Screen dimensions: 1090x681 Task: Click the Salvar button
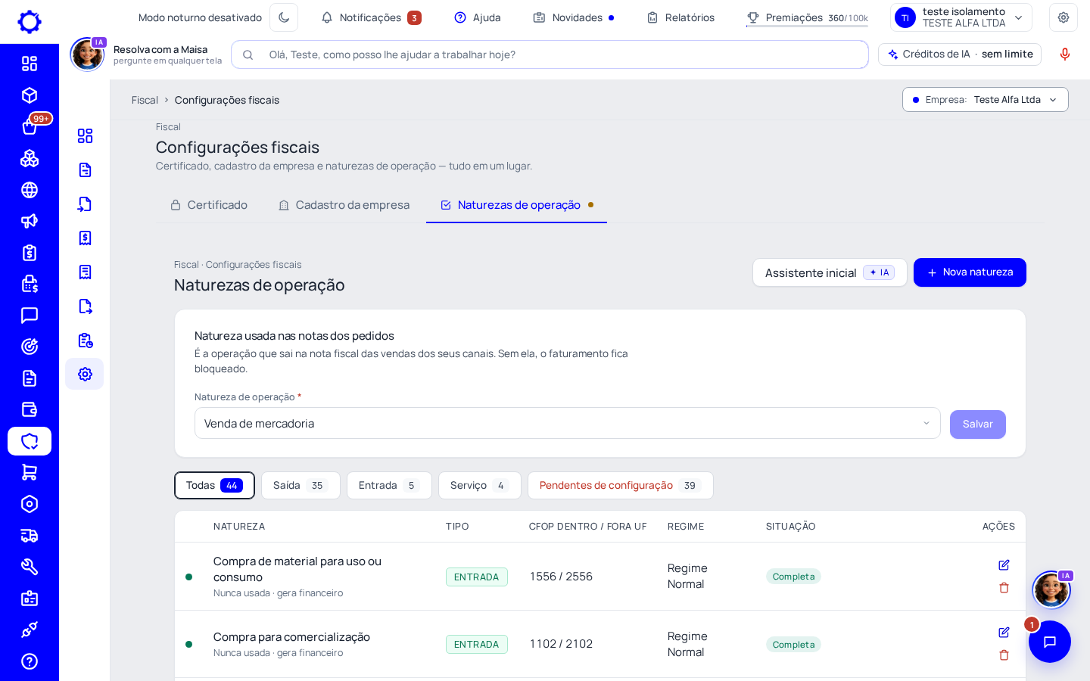(977, 424)
